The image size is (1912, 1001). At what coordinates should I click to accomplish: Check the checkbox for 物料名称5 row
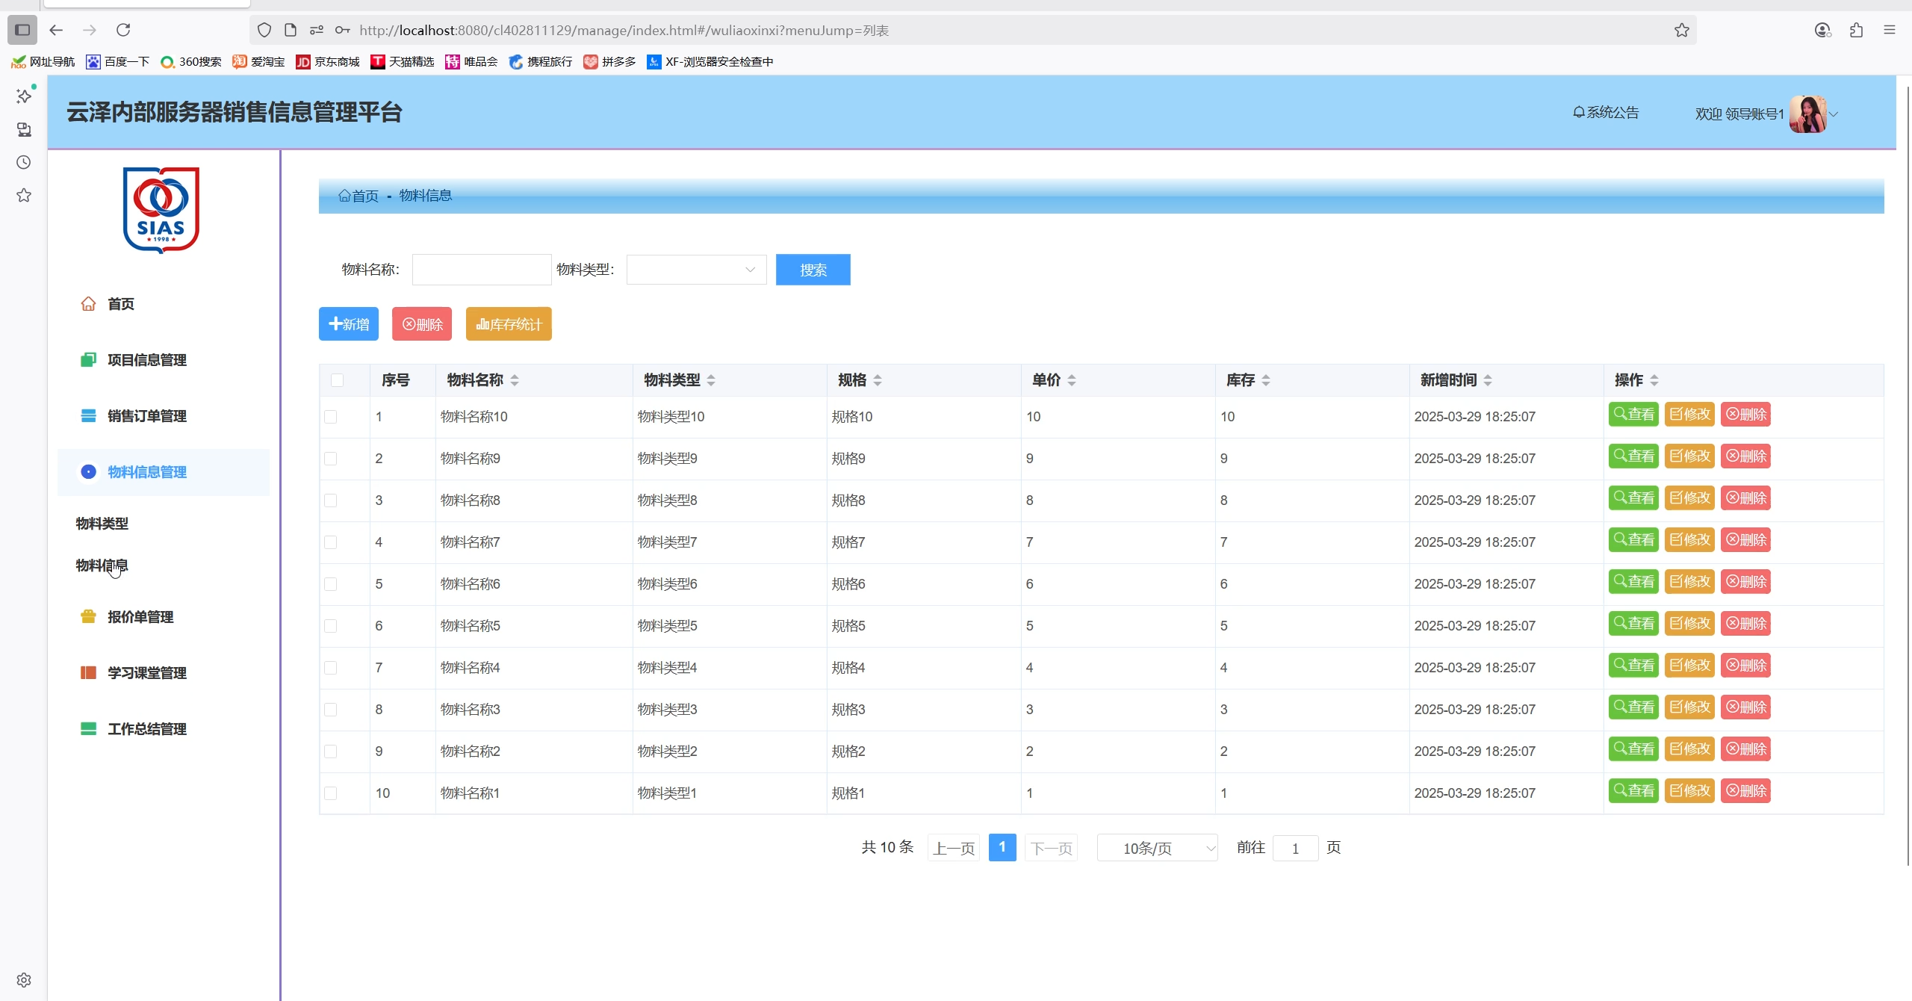[x=331, y=626]
